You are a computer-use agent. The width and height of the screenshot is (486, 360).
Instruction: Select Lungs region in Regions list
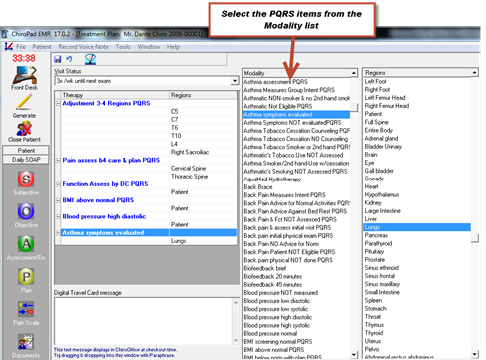click(417, 227)
